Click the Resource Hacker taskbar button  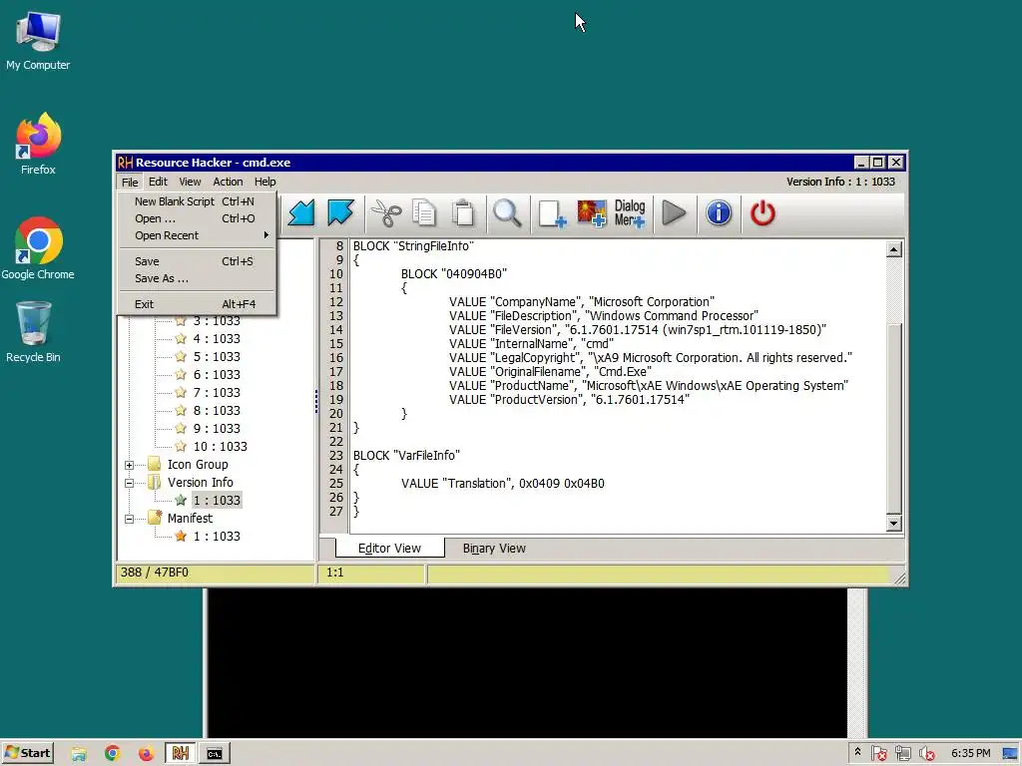(x=181, y=753)
